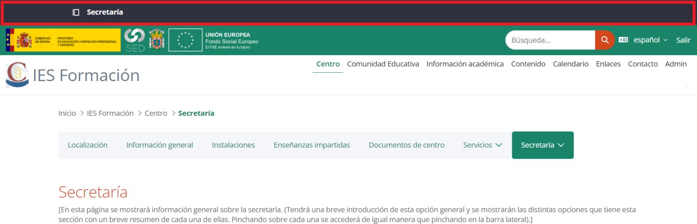Click the IES Formación site title

point(86,76)
